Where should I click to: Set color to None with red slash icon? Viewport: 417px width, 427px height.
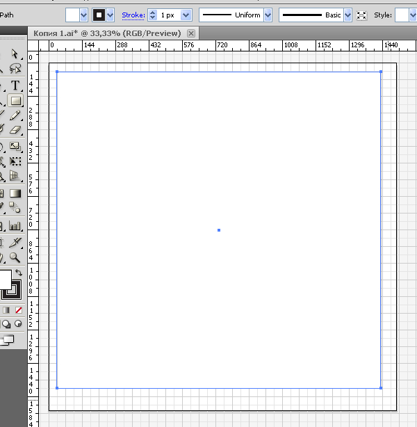click(x=19, y=310)
